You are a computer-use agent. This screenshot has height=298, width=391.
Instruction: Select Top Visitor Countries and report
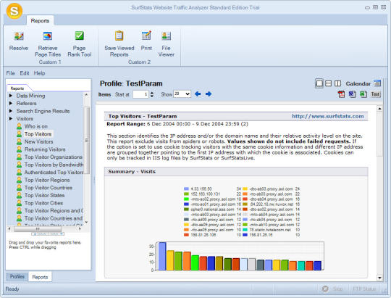pyautogui.click(x=54, y=218)
